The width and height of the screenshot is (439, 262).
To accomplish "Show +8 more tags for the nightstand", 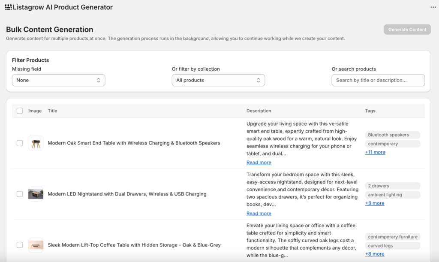I will pyautogui.click(x=375, y=203).
